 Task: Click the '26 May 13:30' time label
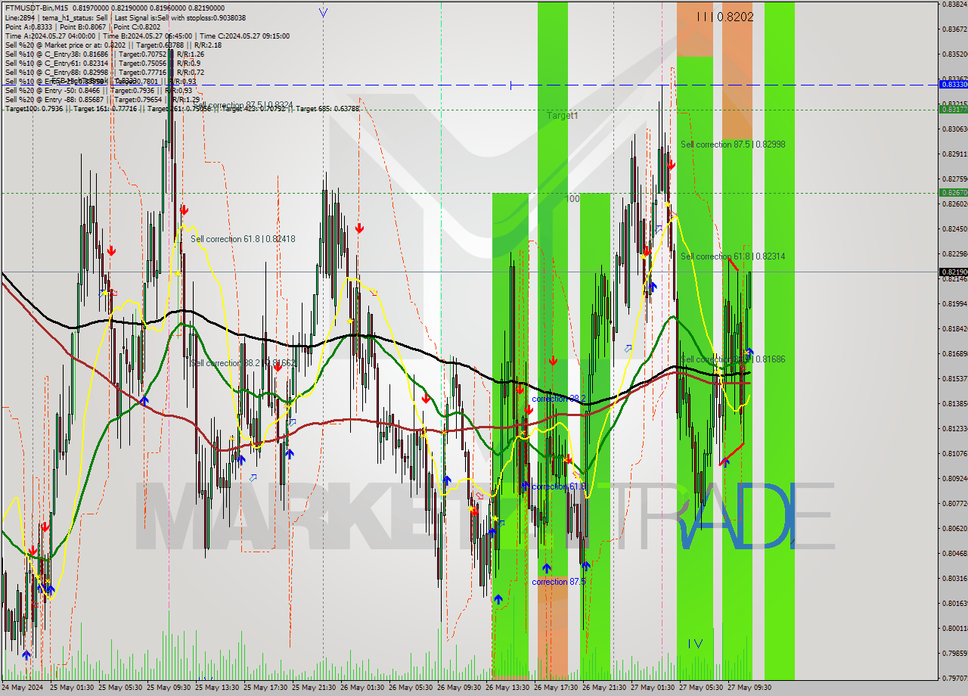coord(507,688)
